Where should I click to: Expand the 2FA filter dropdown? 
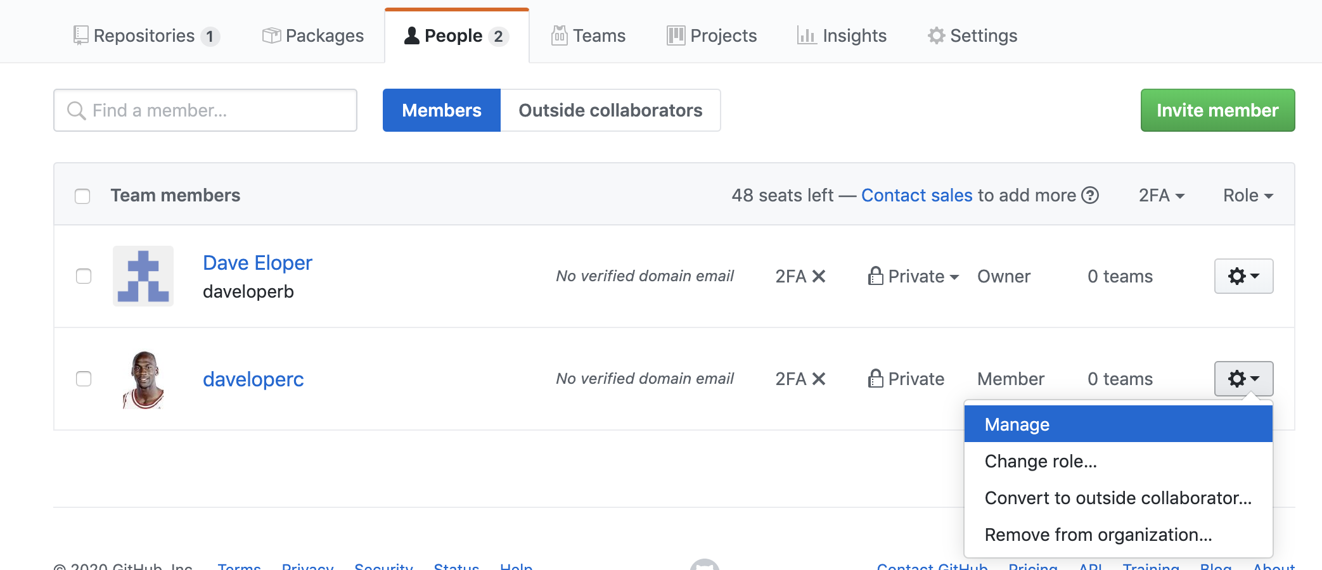[1161, 195]
